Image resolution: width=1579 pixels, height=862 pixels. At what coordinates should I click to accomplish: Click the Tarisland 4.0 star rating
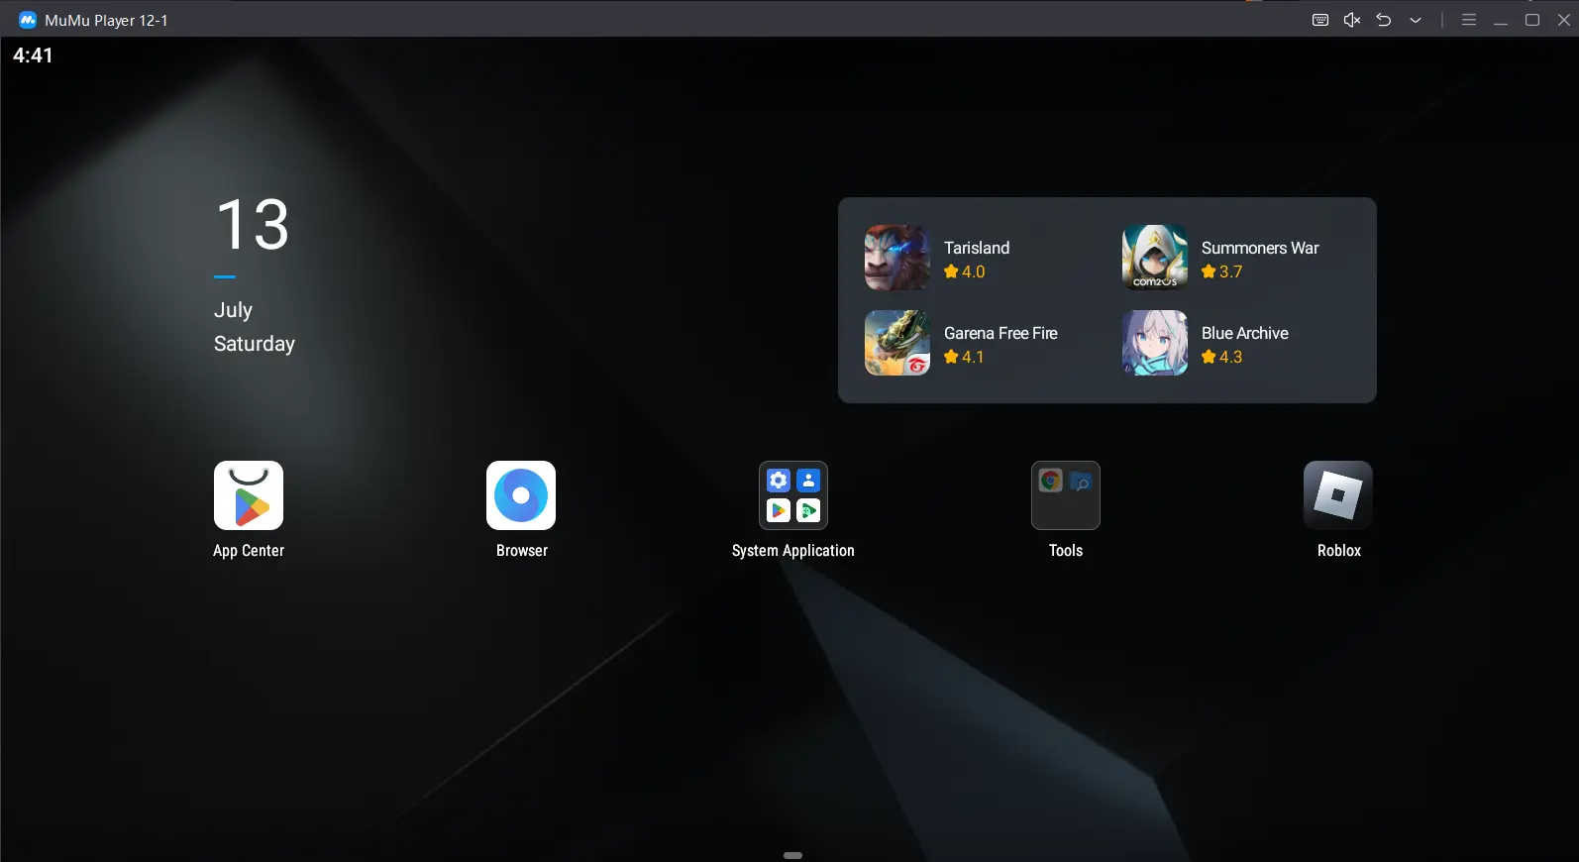pyautogui.click(x=965, y=271)
